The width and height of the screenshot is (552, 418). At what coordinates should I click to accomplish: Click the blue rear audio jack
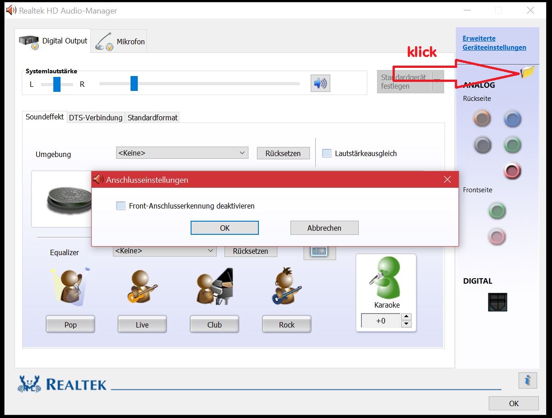click(x=512, y=119)
